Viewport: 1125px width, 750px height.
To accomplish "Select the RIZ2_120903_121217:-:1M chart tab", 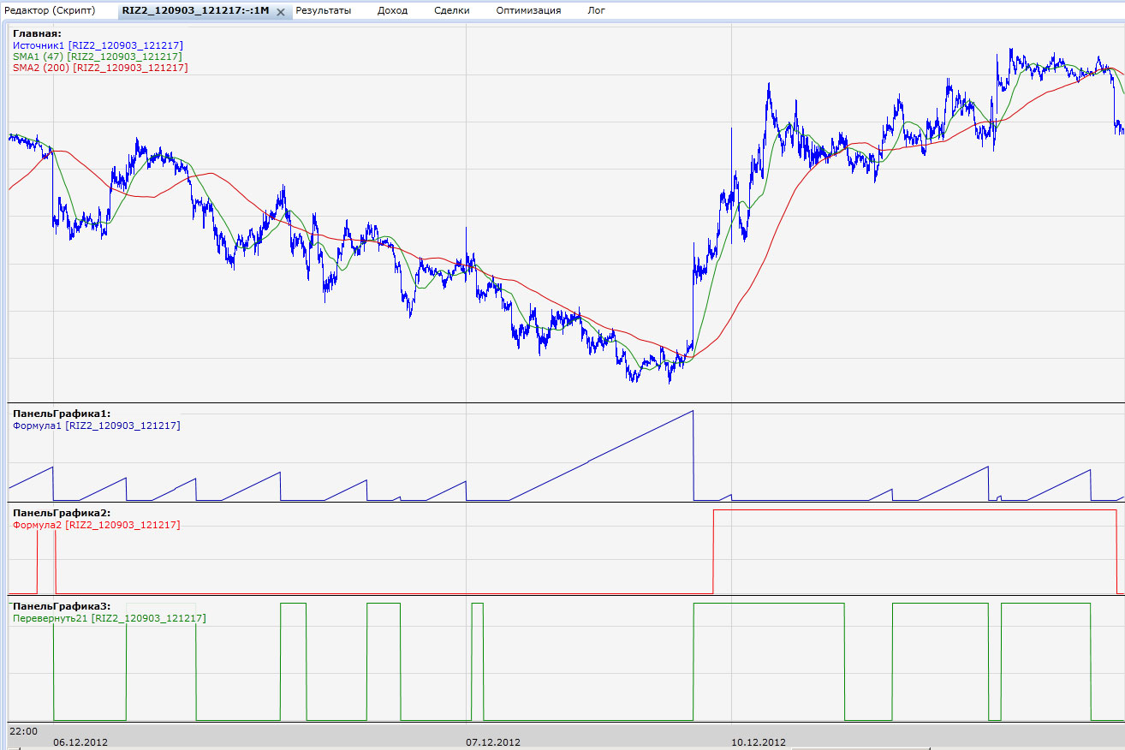I will [x=195, y=10].
